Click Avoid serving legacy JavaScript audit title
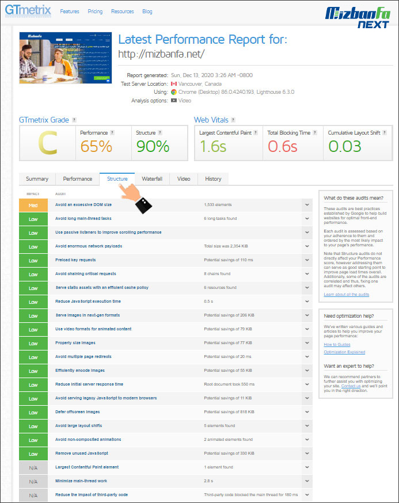 106,398
